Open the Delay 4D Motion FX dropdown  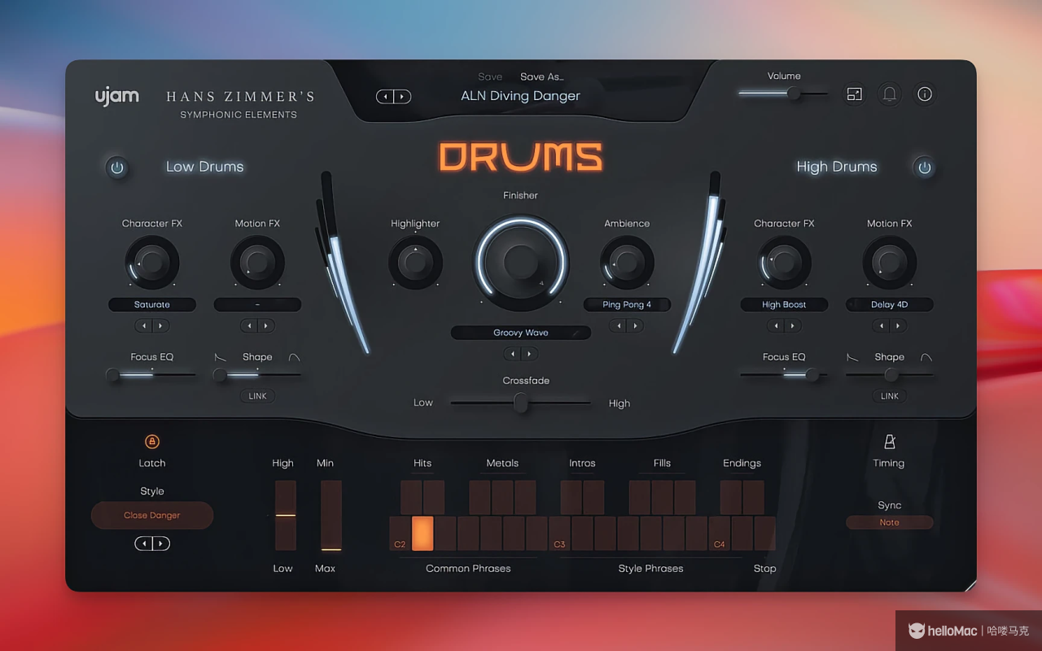click(889, 304)
